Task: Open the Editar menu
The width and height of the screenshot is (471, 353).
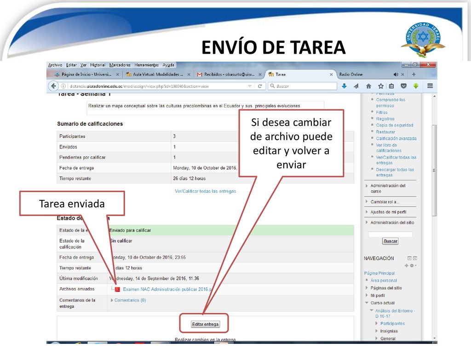Action: [x=71, y=65]
